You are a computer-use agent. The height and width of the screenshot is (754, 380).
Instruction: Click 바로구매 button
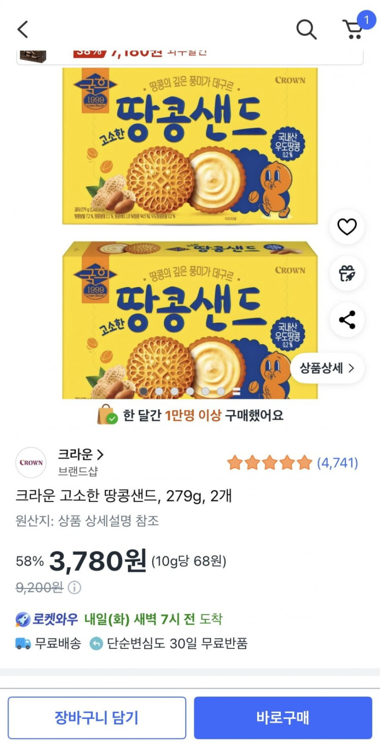coord(283,718)
